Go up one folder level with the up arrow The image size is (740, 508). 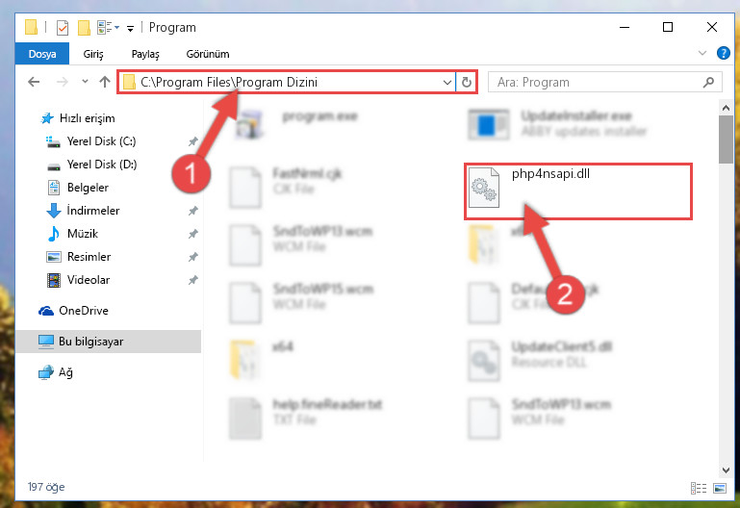(x=105, y=82)
